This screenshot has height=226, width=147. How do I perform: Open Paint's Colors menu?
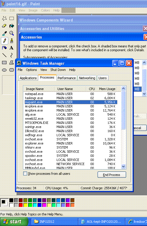(45, 10)
